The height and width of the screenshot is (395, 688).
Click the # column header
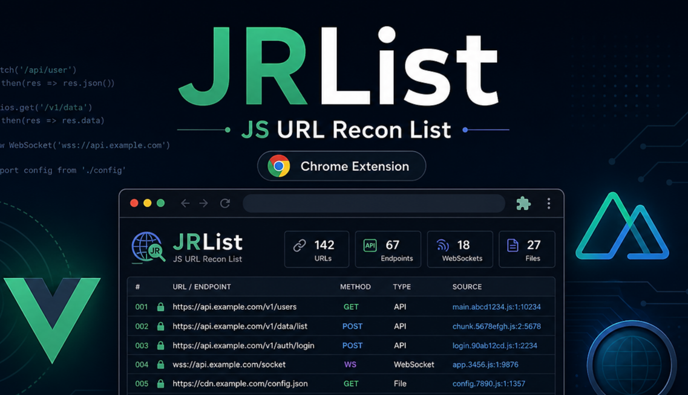[x=138, y=287]
